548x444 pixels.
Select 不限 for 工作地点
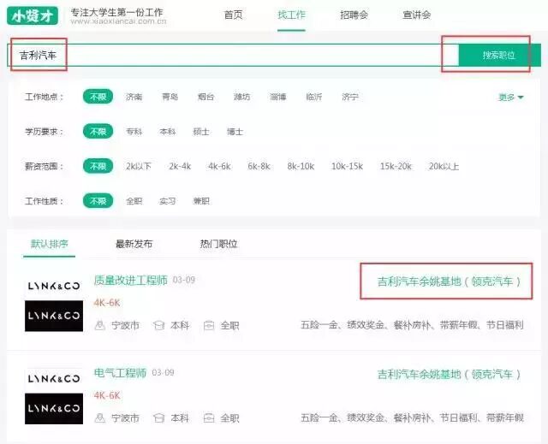[98, 97]
